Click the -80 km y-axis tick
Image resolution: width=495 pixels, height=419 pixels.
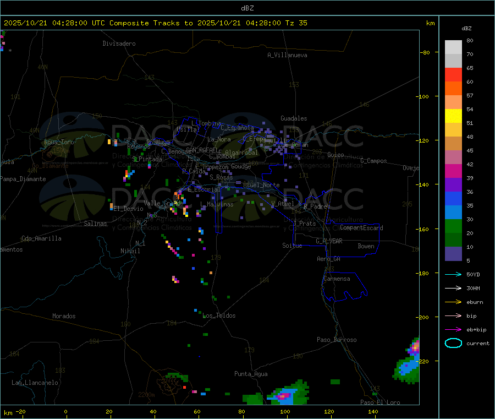click(426, 52)
